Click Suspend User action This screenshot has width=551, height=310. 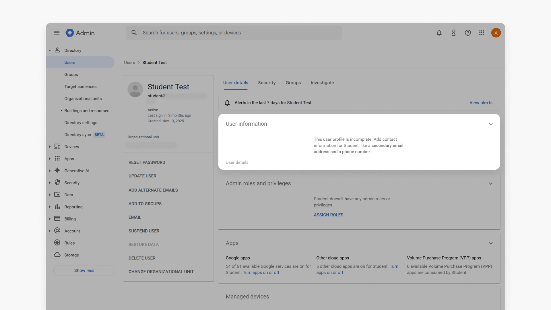click(x=144, y=231)
